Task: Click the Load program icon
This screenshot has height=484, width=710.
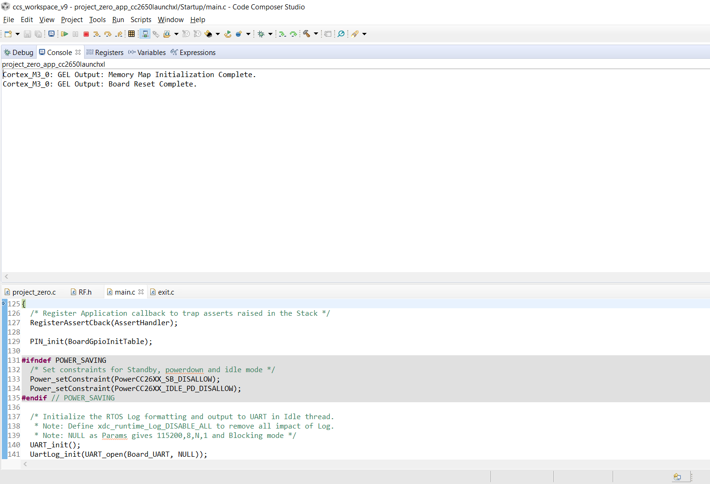Action: [x=166, y=34]
